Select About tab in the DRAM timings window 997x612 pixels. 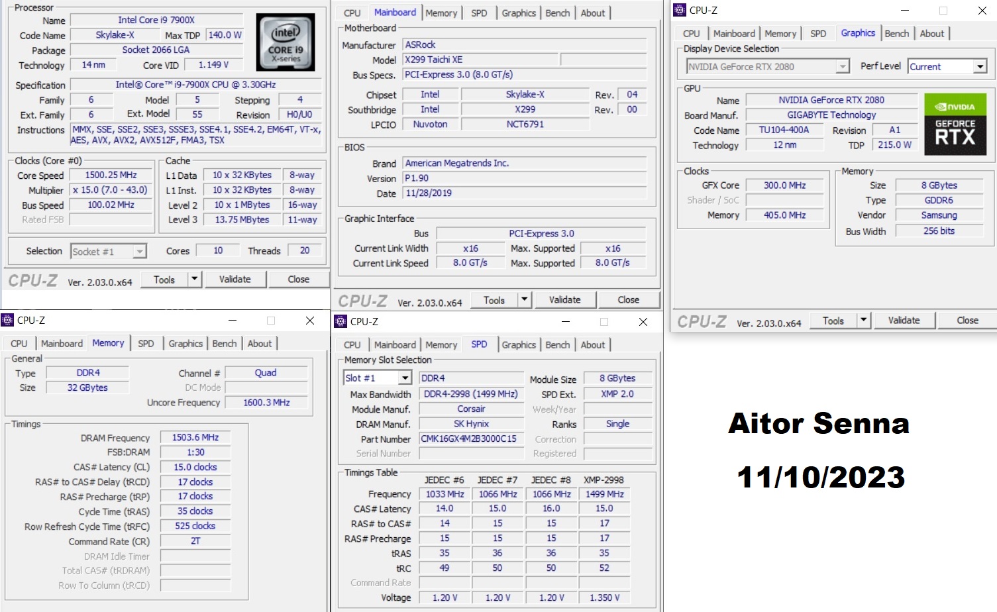[260, 344]
